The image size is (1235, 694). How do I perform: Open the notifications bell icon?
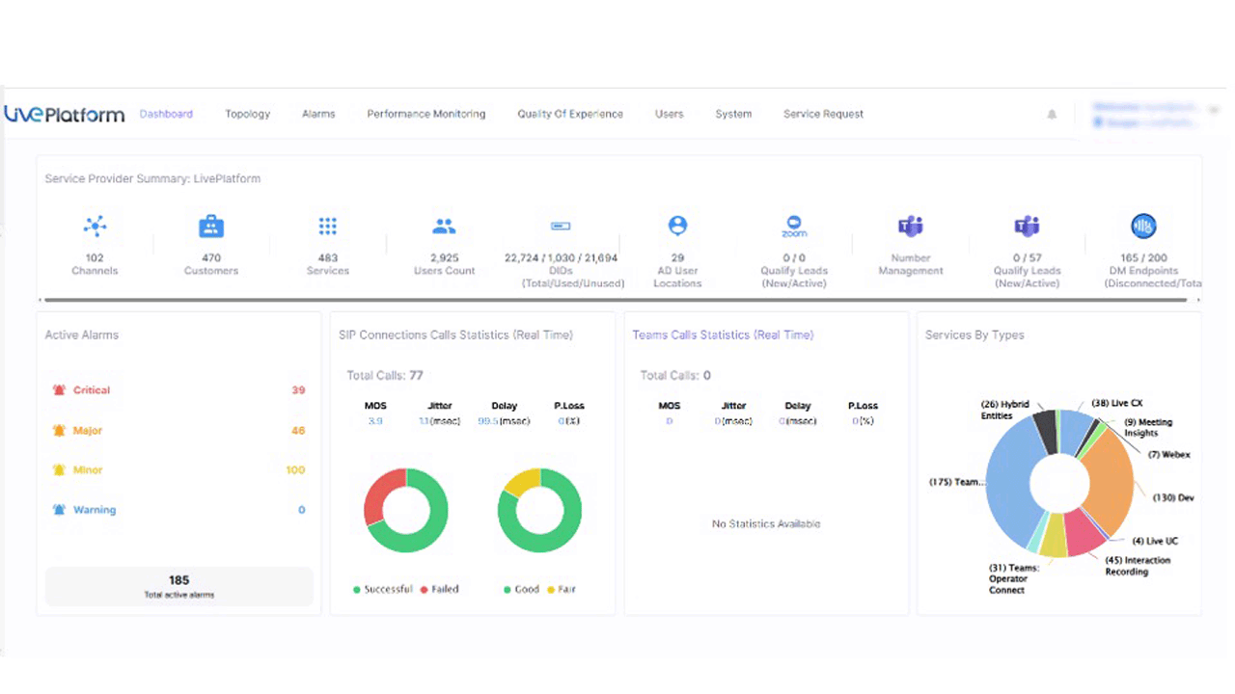click(x=1052, y=114)
